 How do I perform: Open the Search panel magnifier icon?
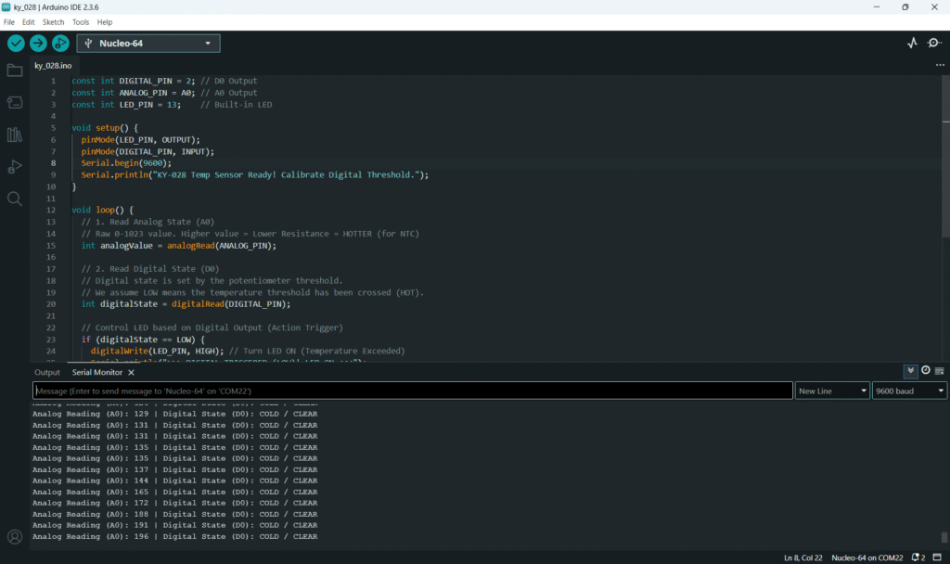click(15, 199)
